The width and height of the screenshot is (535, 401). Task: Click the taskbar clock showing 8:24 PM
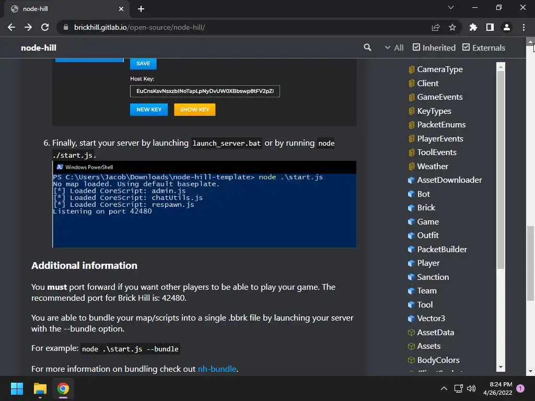(497, 388)
